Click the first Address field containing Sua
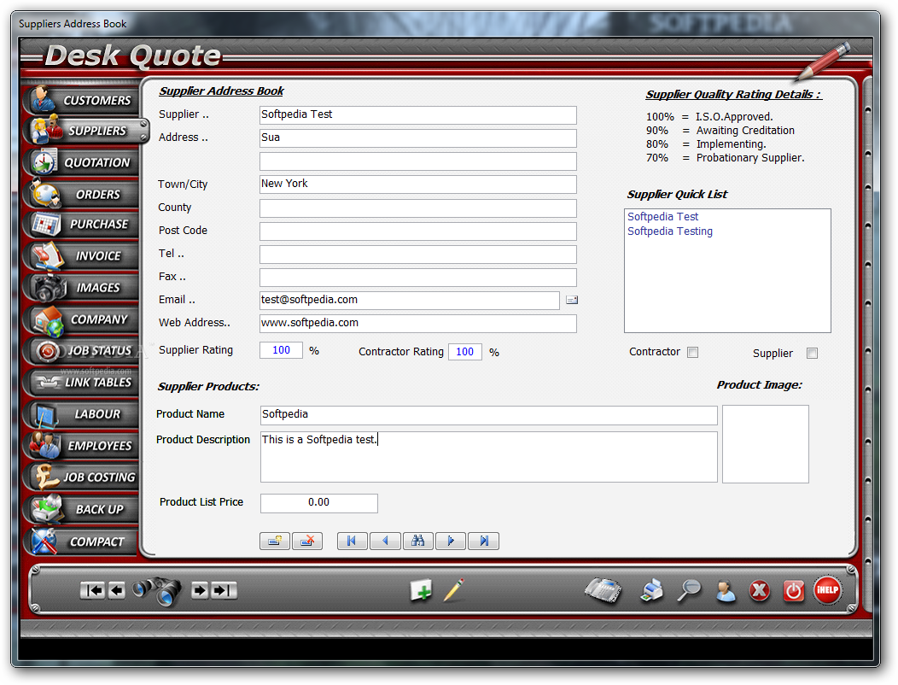Screen dimensions: 898x685 [417, 138]
